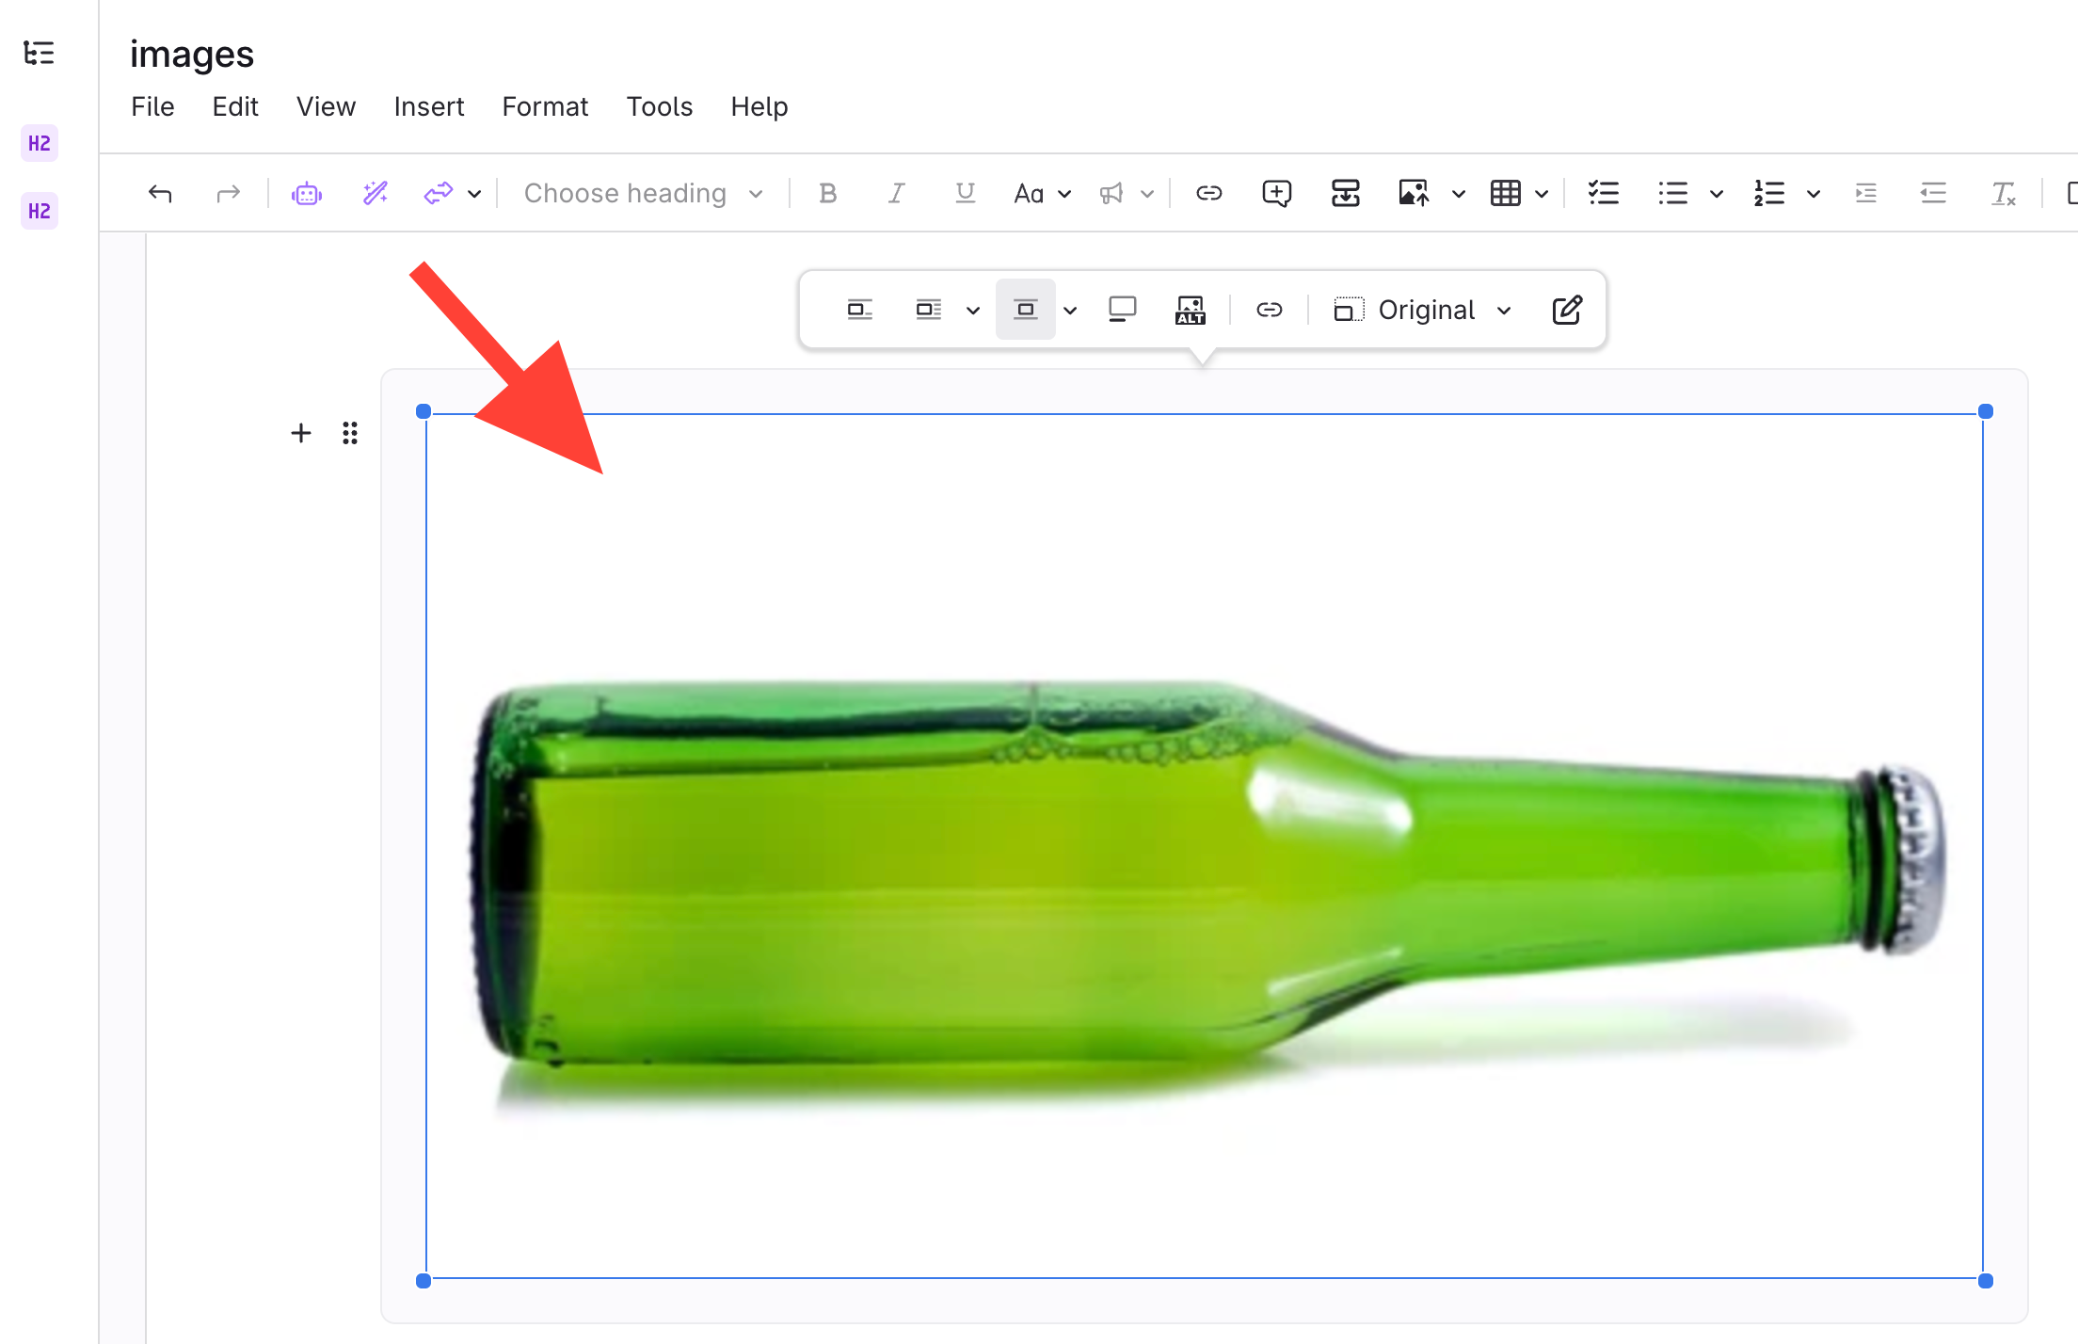Expand the insert table dropdown arrow
This screenshot has height=1344, width=2078.
point(1542,194)
